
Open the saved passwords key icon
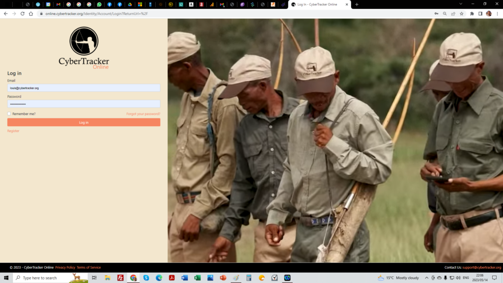436,14
